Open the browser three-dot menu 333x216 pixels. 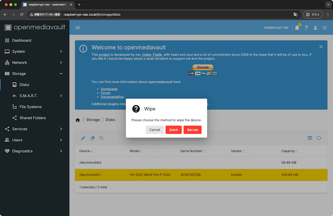point(328,14)
